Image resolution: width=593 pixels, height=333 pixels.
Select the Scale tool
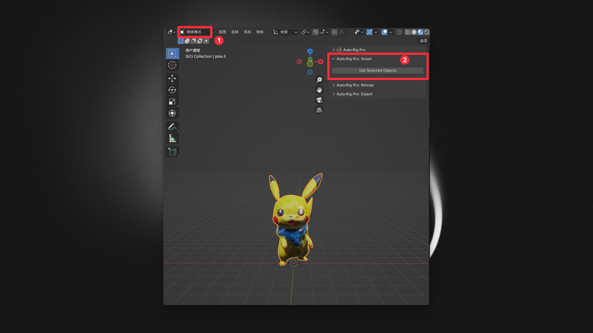[172, 101]
